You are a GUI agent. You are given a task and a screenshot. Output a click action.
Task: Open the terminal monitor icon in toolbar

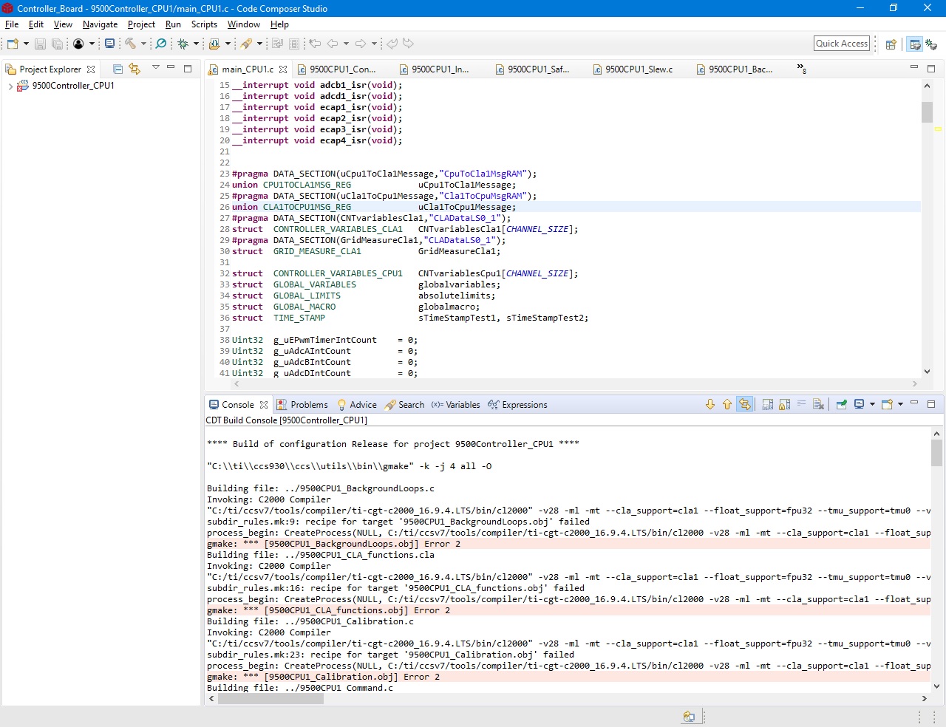[109, 44]
